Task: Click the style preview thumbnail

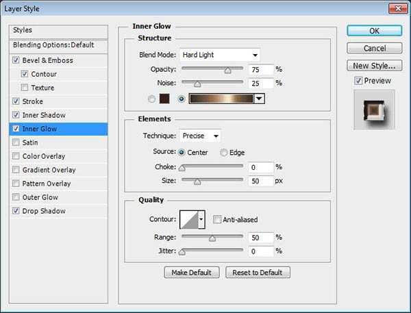Action: click(374, 110)
